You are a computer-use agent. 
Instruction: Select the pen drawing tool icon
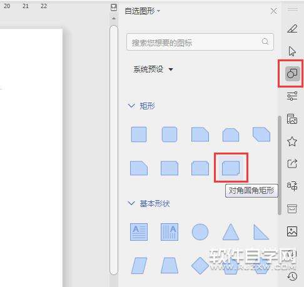292,29
